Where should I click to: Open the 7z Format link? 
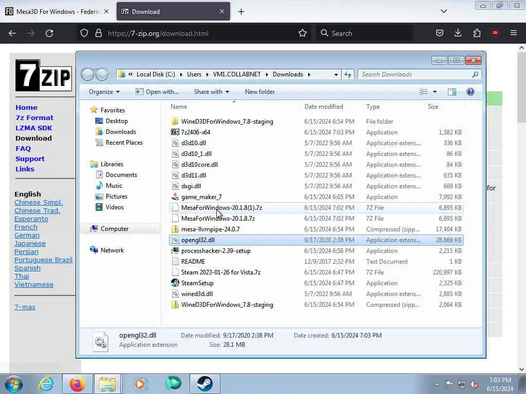(34, 117)
